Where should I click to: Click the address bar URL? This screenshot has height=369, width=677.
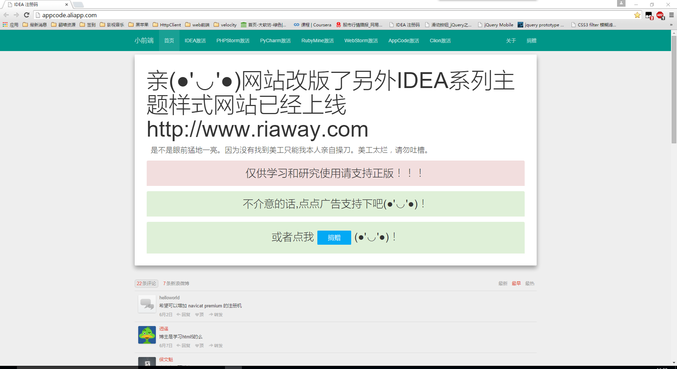click(x=69, y=15)
